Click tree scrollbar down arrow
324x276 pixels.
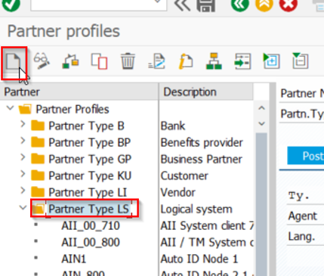(262, 123)
